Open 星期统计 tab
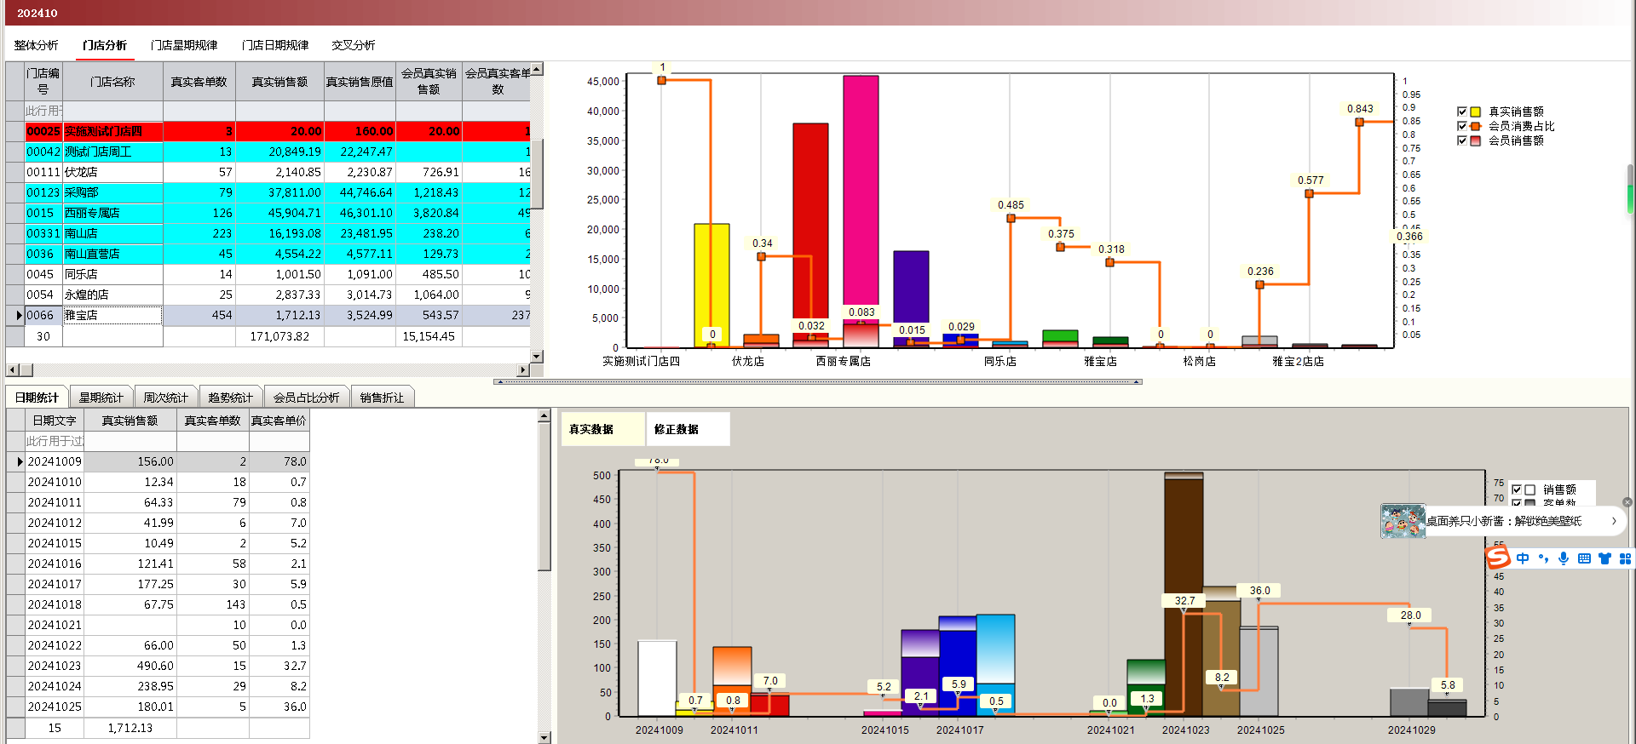 (x=101, y=398)
